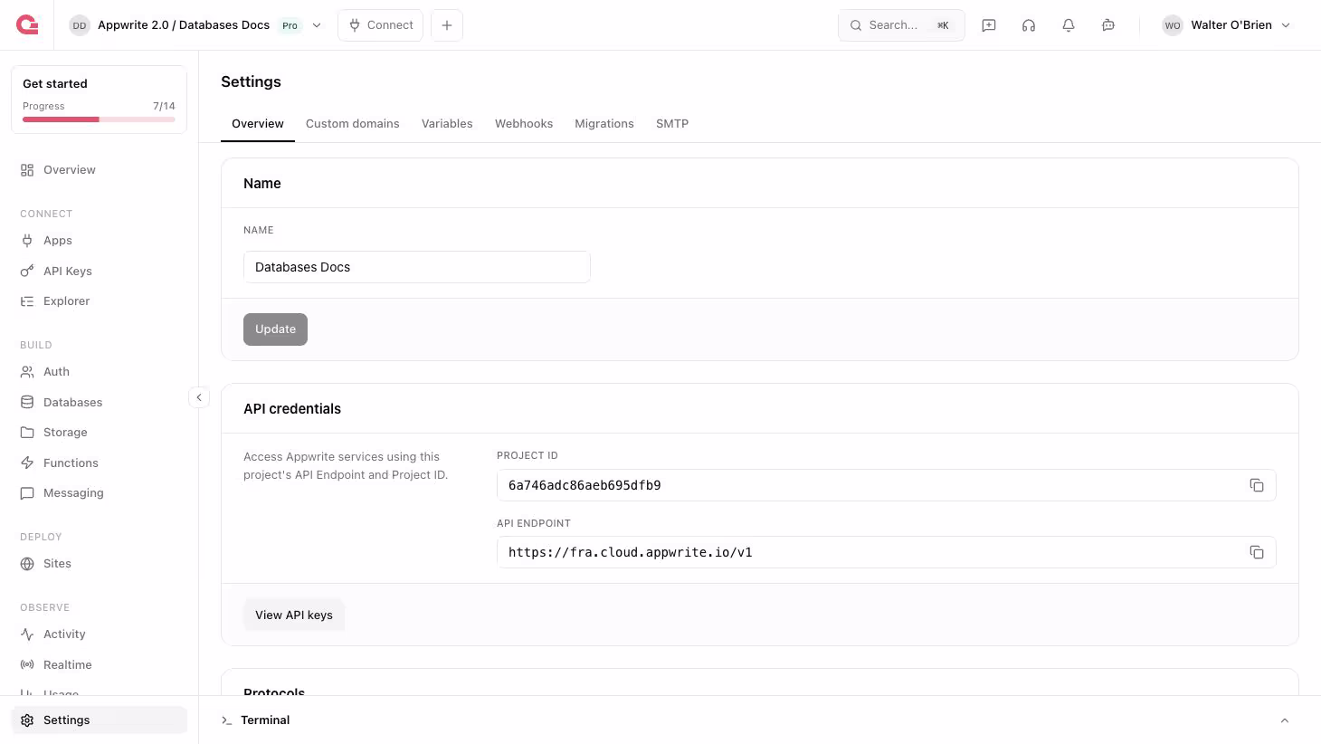
Task: Click the 7/14 progress count
Action: (x=164, y=106)
